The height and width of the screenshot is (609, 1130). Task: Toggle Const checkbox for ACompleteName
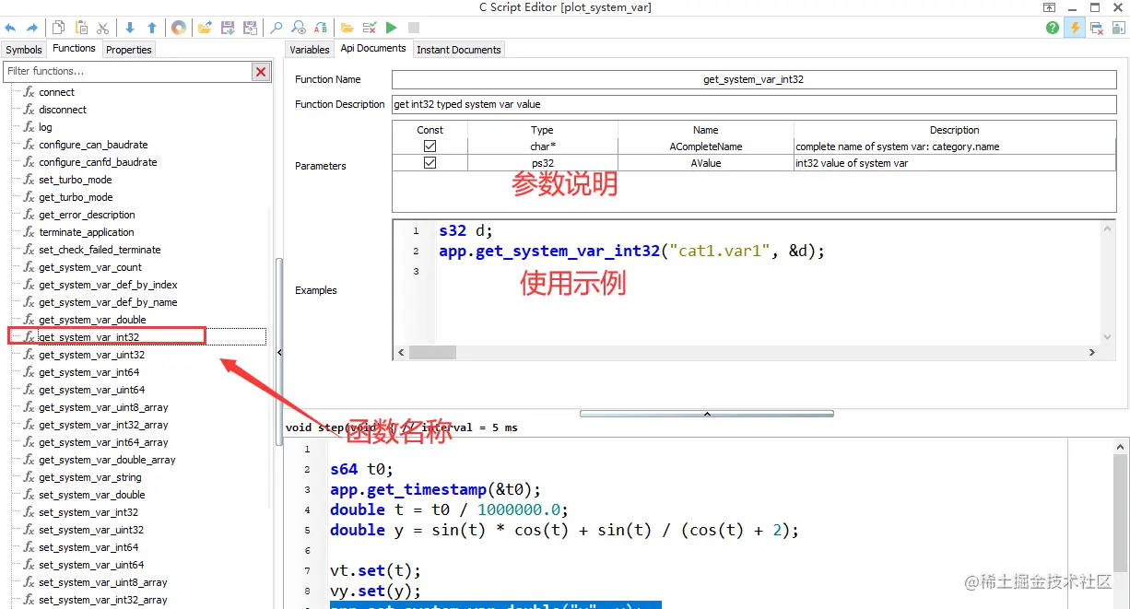coord(430,146)
